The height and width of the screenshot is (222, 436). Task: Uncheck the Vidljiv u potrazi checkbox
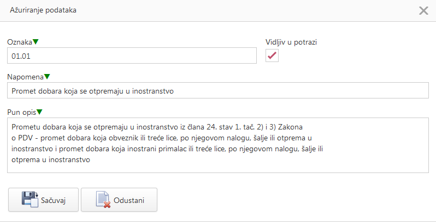[272, 55]
